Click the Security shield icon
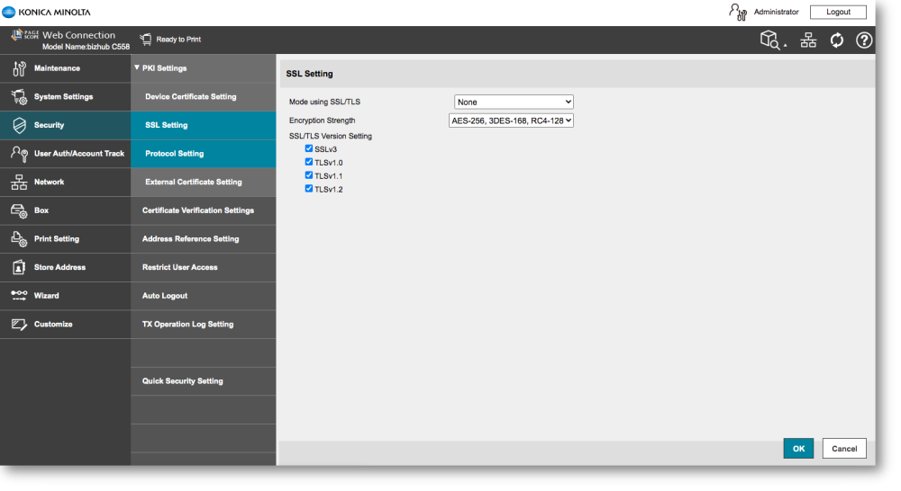The height and width of the screenshot is (491, 901). tap(19, 125)
